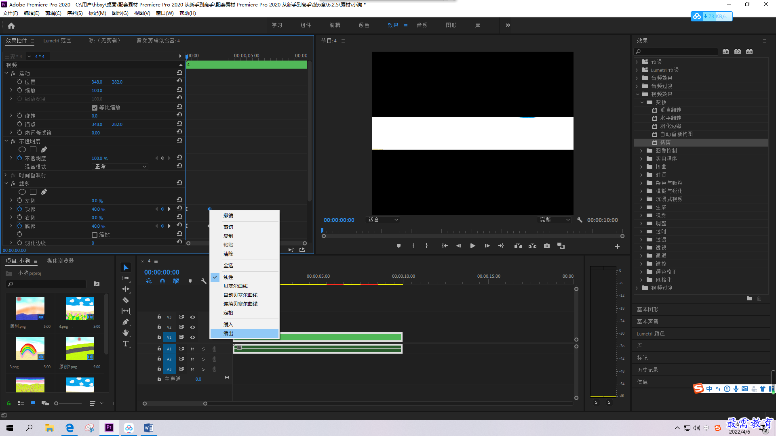The width and height of the screenshot is (776, 436).
Task: Select the Track Select Forward tool
Action: tap(126, 278)
